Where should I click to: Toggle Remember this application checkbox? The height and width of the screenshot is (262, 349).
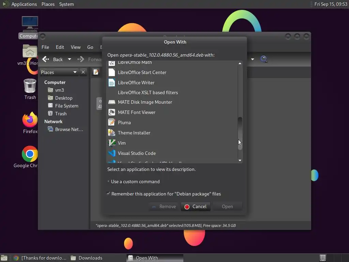(x=108, y=194)
